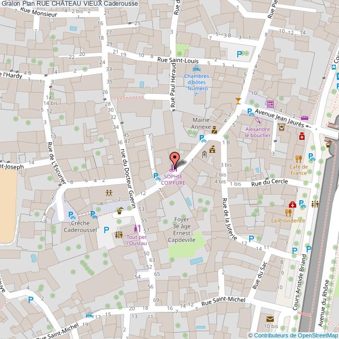Click the red location pin marker
The image size is (339, 339).
coord(174,159)
